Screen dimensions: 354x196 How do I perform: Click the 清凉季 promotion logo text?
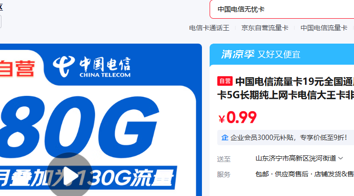[x=238, y=54]
